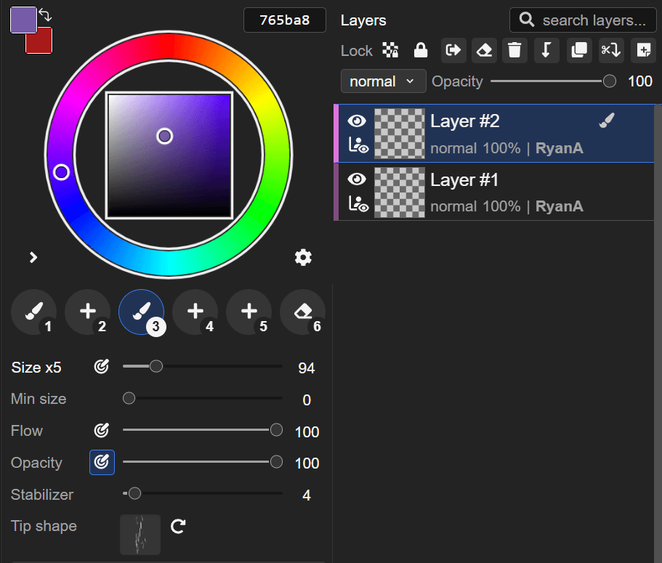Select brush preset slot 1
Image resolution: width=662 pixels, height=563 pixels.
point(33,312)
